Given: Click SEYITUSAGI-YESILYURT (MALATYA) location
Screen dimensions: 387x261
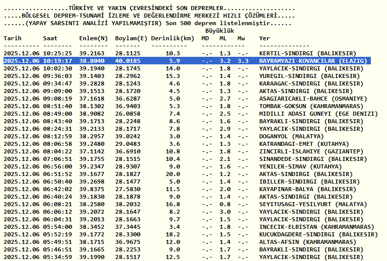Looking at the screenshot, I should tap(313, 204).
